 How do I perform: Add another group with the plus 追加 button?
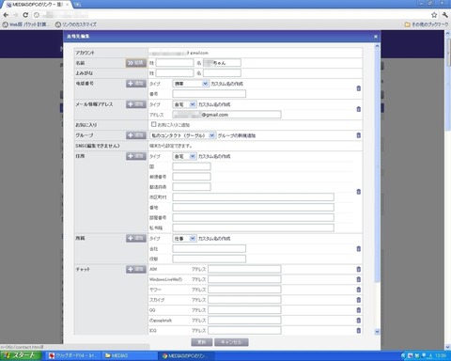(136, 135)
